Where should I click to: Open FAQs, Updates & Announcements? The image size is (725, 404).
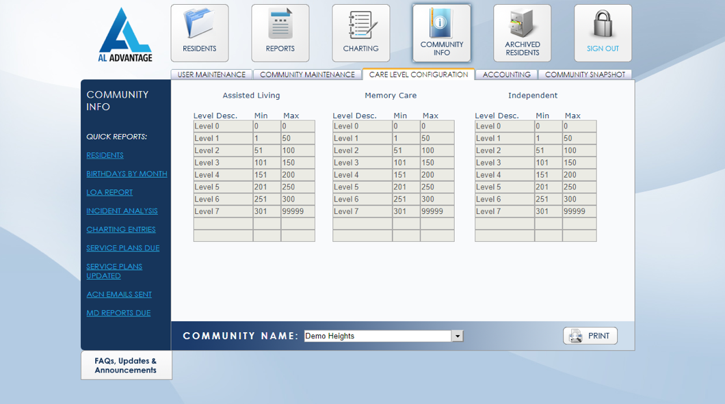point(126,365)
